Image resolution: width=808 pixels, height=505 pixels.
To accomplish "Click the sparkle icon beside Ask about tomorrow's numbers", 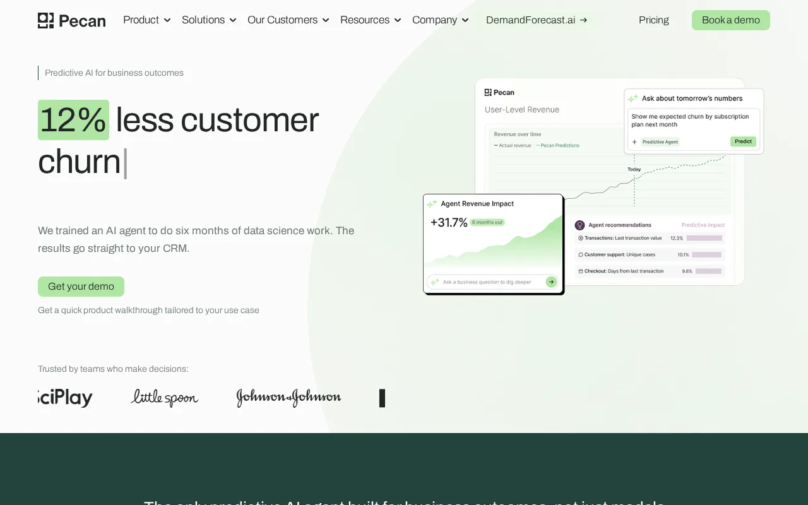I will [633, 98].
